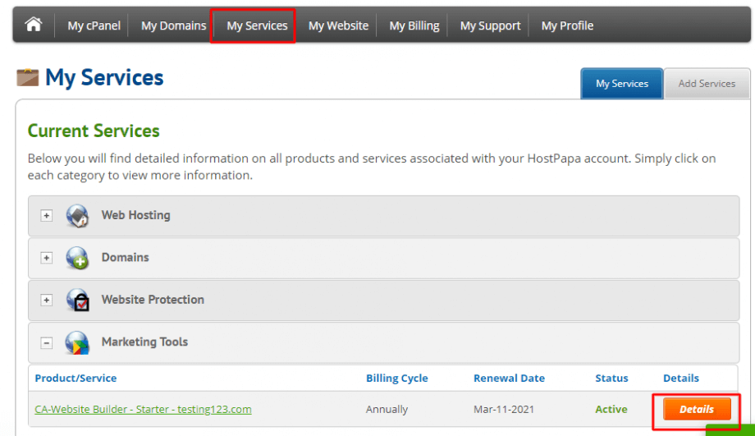This screenshot has width=755, height=436.
Task: Go to the home icon in navigation bar
Action: coord(34,25)
